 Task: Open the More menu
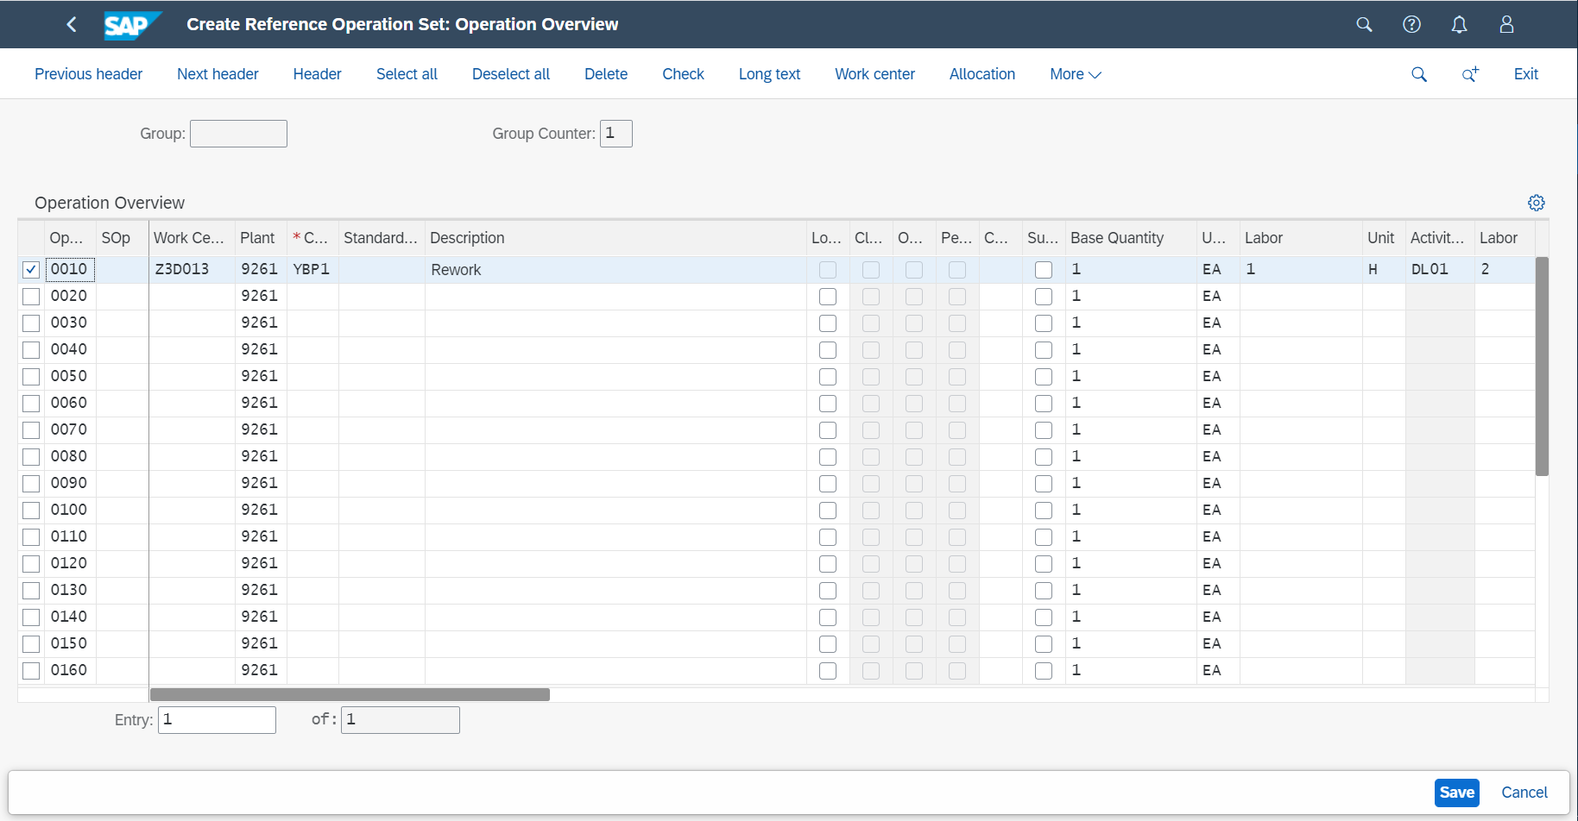[1074, 74]
